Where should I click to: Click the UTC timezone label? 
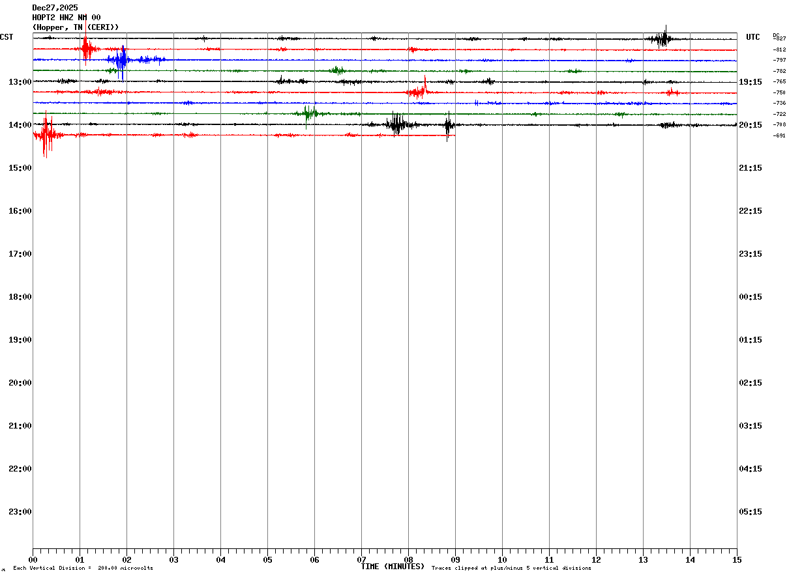(753, 37)
